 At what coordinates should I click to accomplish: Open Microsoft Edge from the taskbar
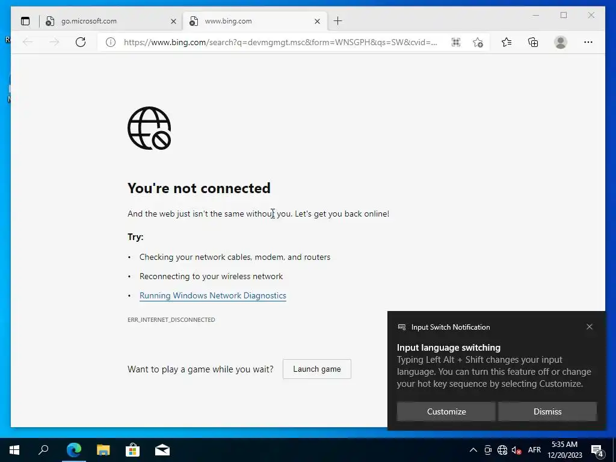74,450
